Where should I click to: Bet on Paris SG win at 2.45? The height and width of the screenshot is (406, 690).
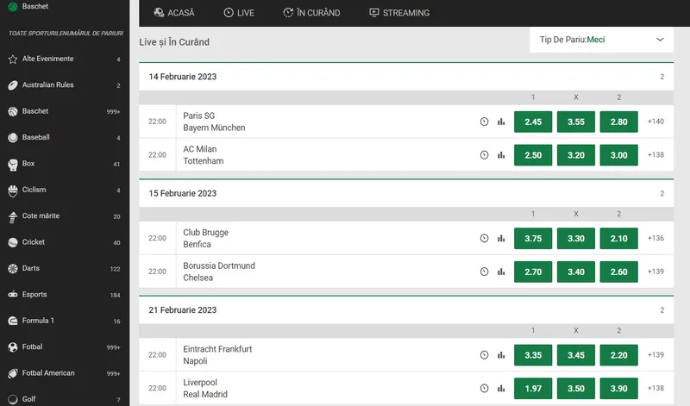pyautogui.click(x=533, y=122)
